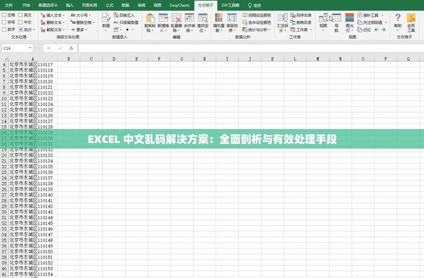This screenshot has width=424, height=278.
Task: Click the cancel X in formula bar
Action: (48, 48)
